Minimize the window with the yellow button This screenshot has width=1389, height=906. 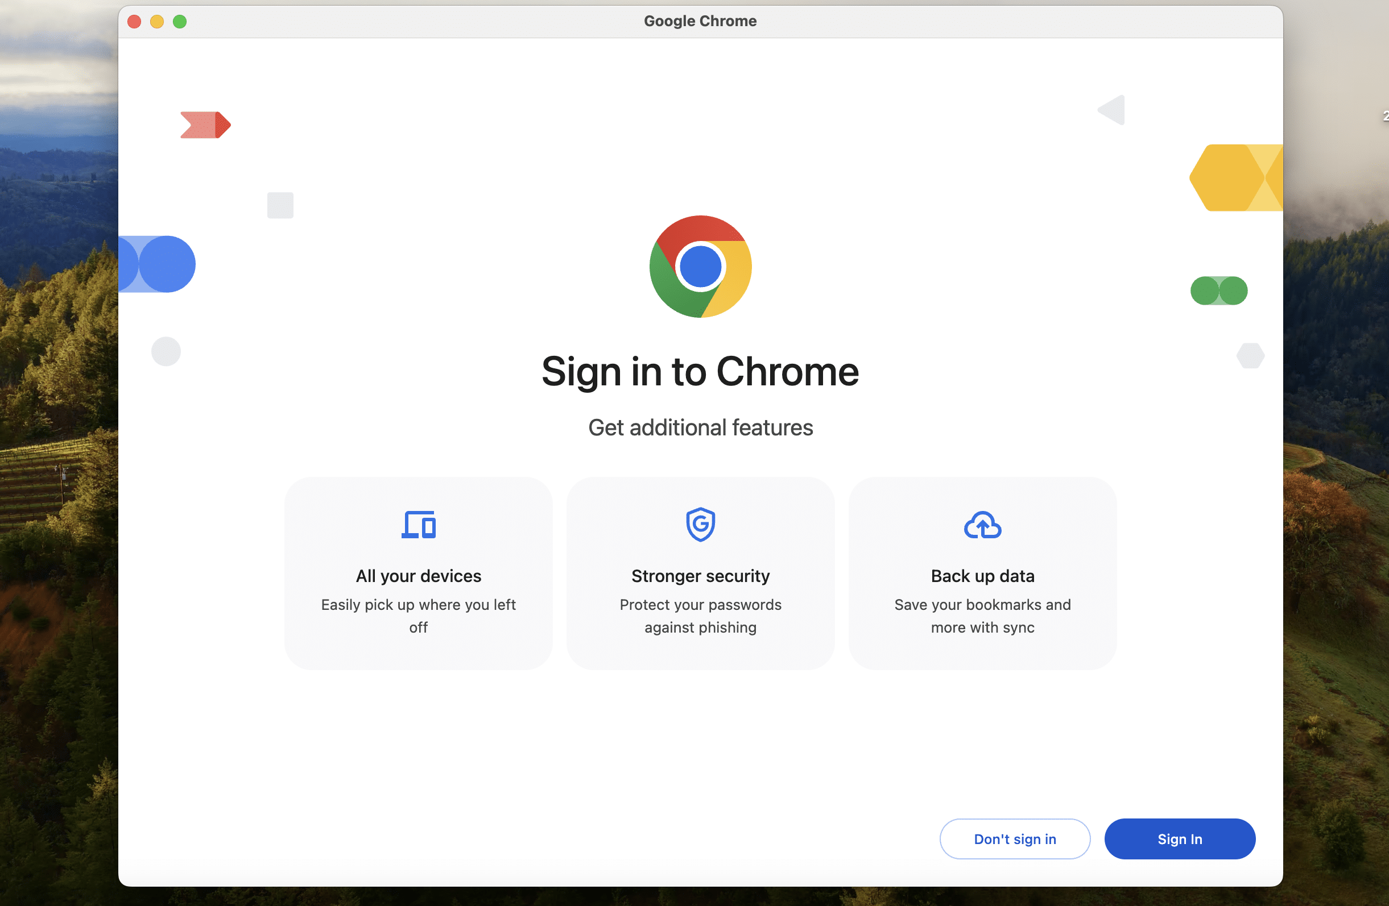pos(157,22)
